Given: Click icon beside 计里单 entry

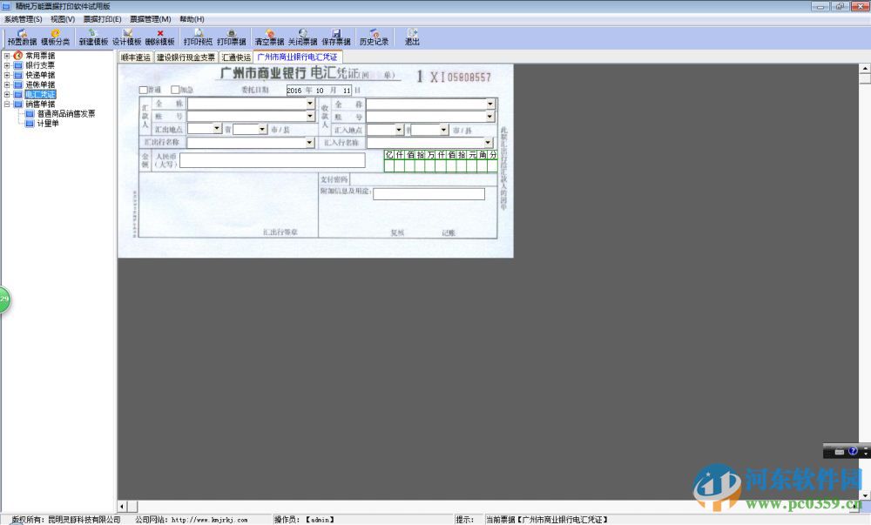Looking at the screenshot, I should pos(30,124).
